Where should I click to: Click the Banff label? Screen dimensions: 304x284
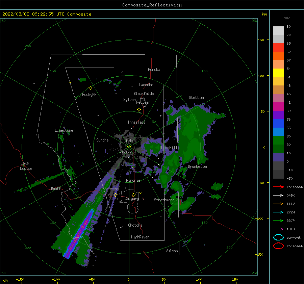[56, 188]
